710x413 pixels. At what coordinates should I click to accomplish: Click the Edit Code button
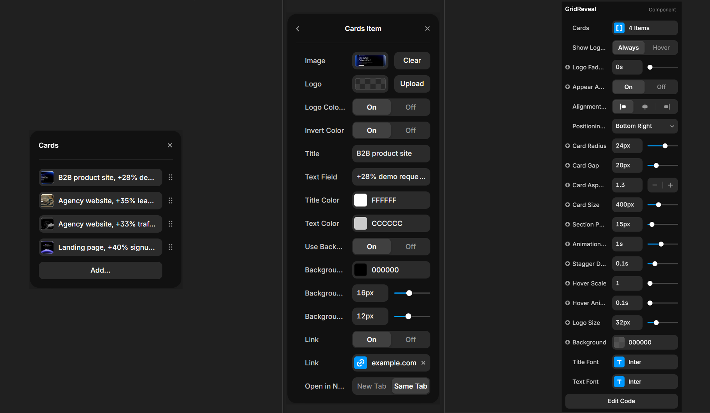coord(621,401)
